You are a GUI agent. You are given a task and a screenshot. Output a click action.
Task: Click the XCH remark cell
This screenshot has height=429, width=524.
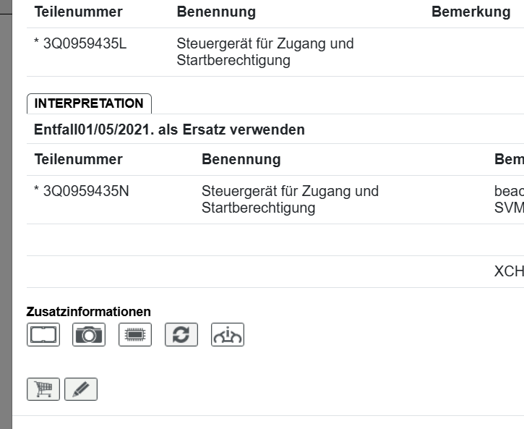(x=508, y=272)
